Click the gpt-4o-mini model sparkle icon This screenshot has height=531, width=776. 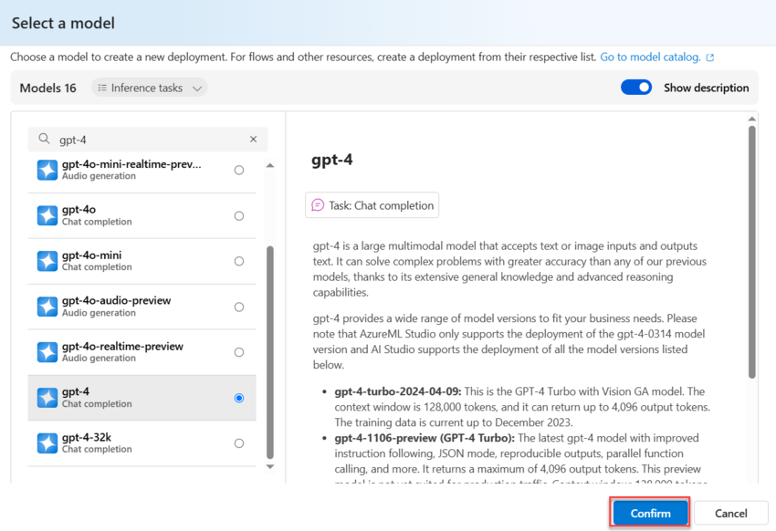tap(47, 261)
